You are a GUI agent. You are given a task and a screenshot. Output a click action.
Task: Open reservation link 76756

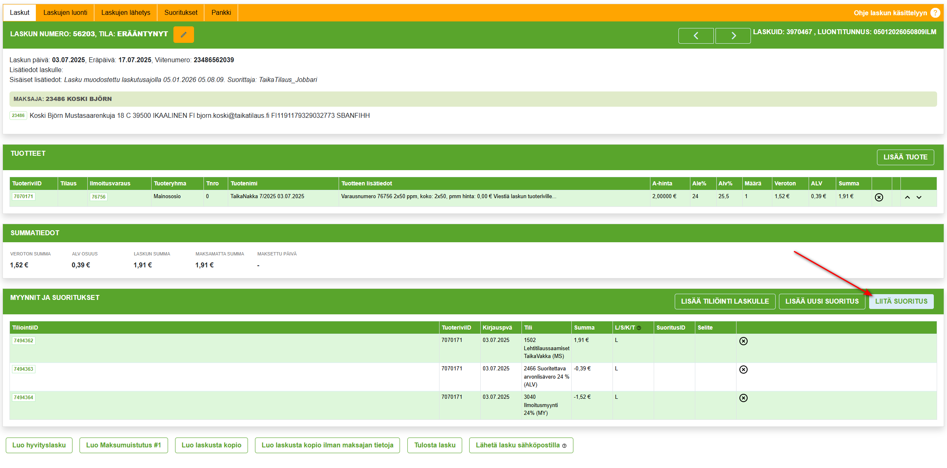98,197
